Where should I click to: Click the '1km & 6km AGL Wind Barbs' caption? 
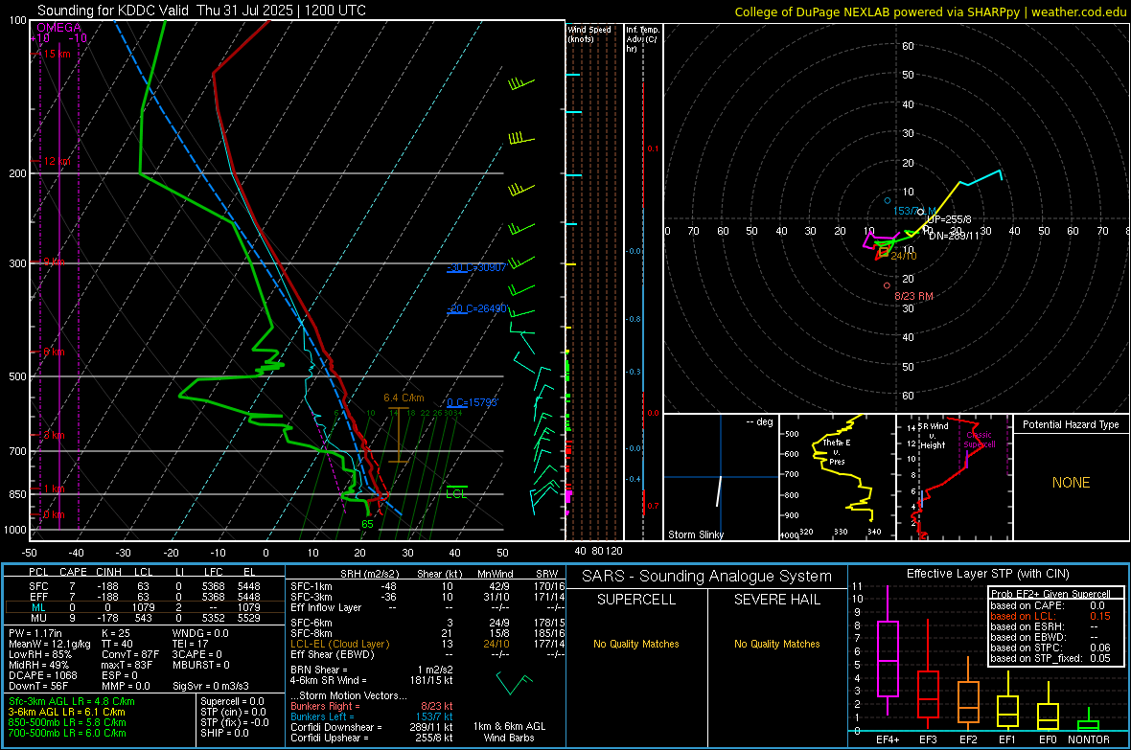click(509, 732)
